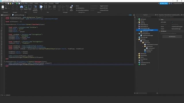Click the Paste clipboard icon

point(3,7)
